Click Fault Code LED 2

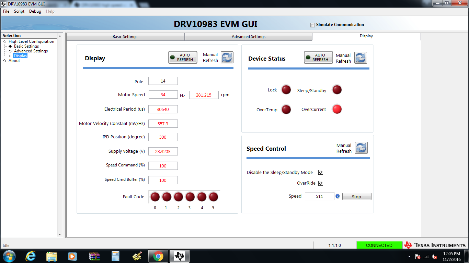pos(179,197)
